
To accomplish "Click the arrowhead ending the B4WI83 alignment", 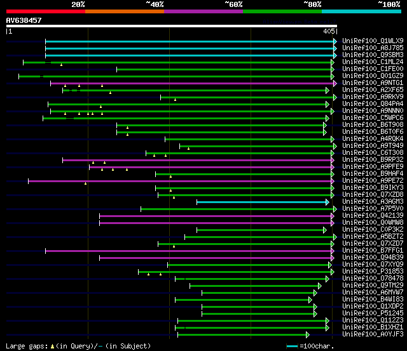I will pyautogui.click(x=310, y=300).
